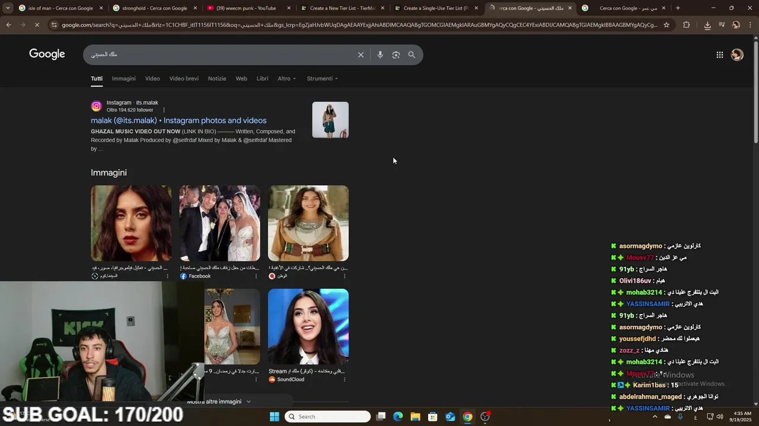
Task: Open Task View from the taskbar
Action: tap(381, 417)
